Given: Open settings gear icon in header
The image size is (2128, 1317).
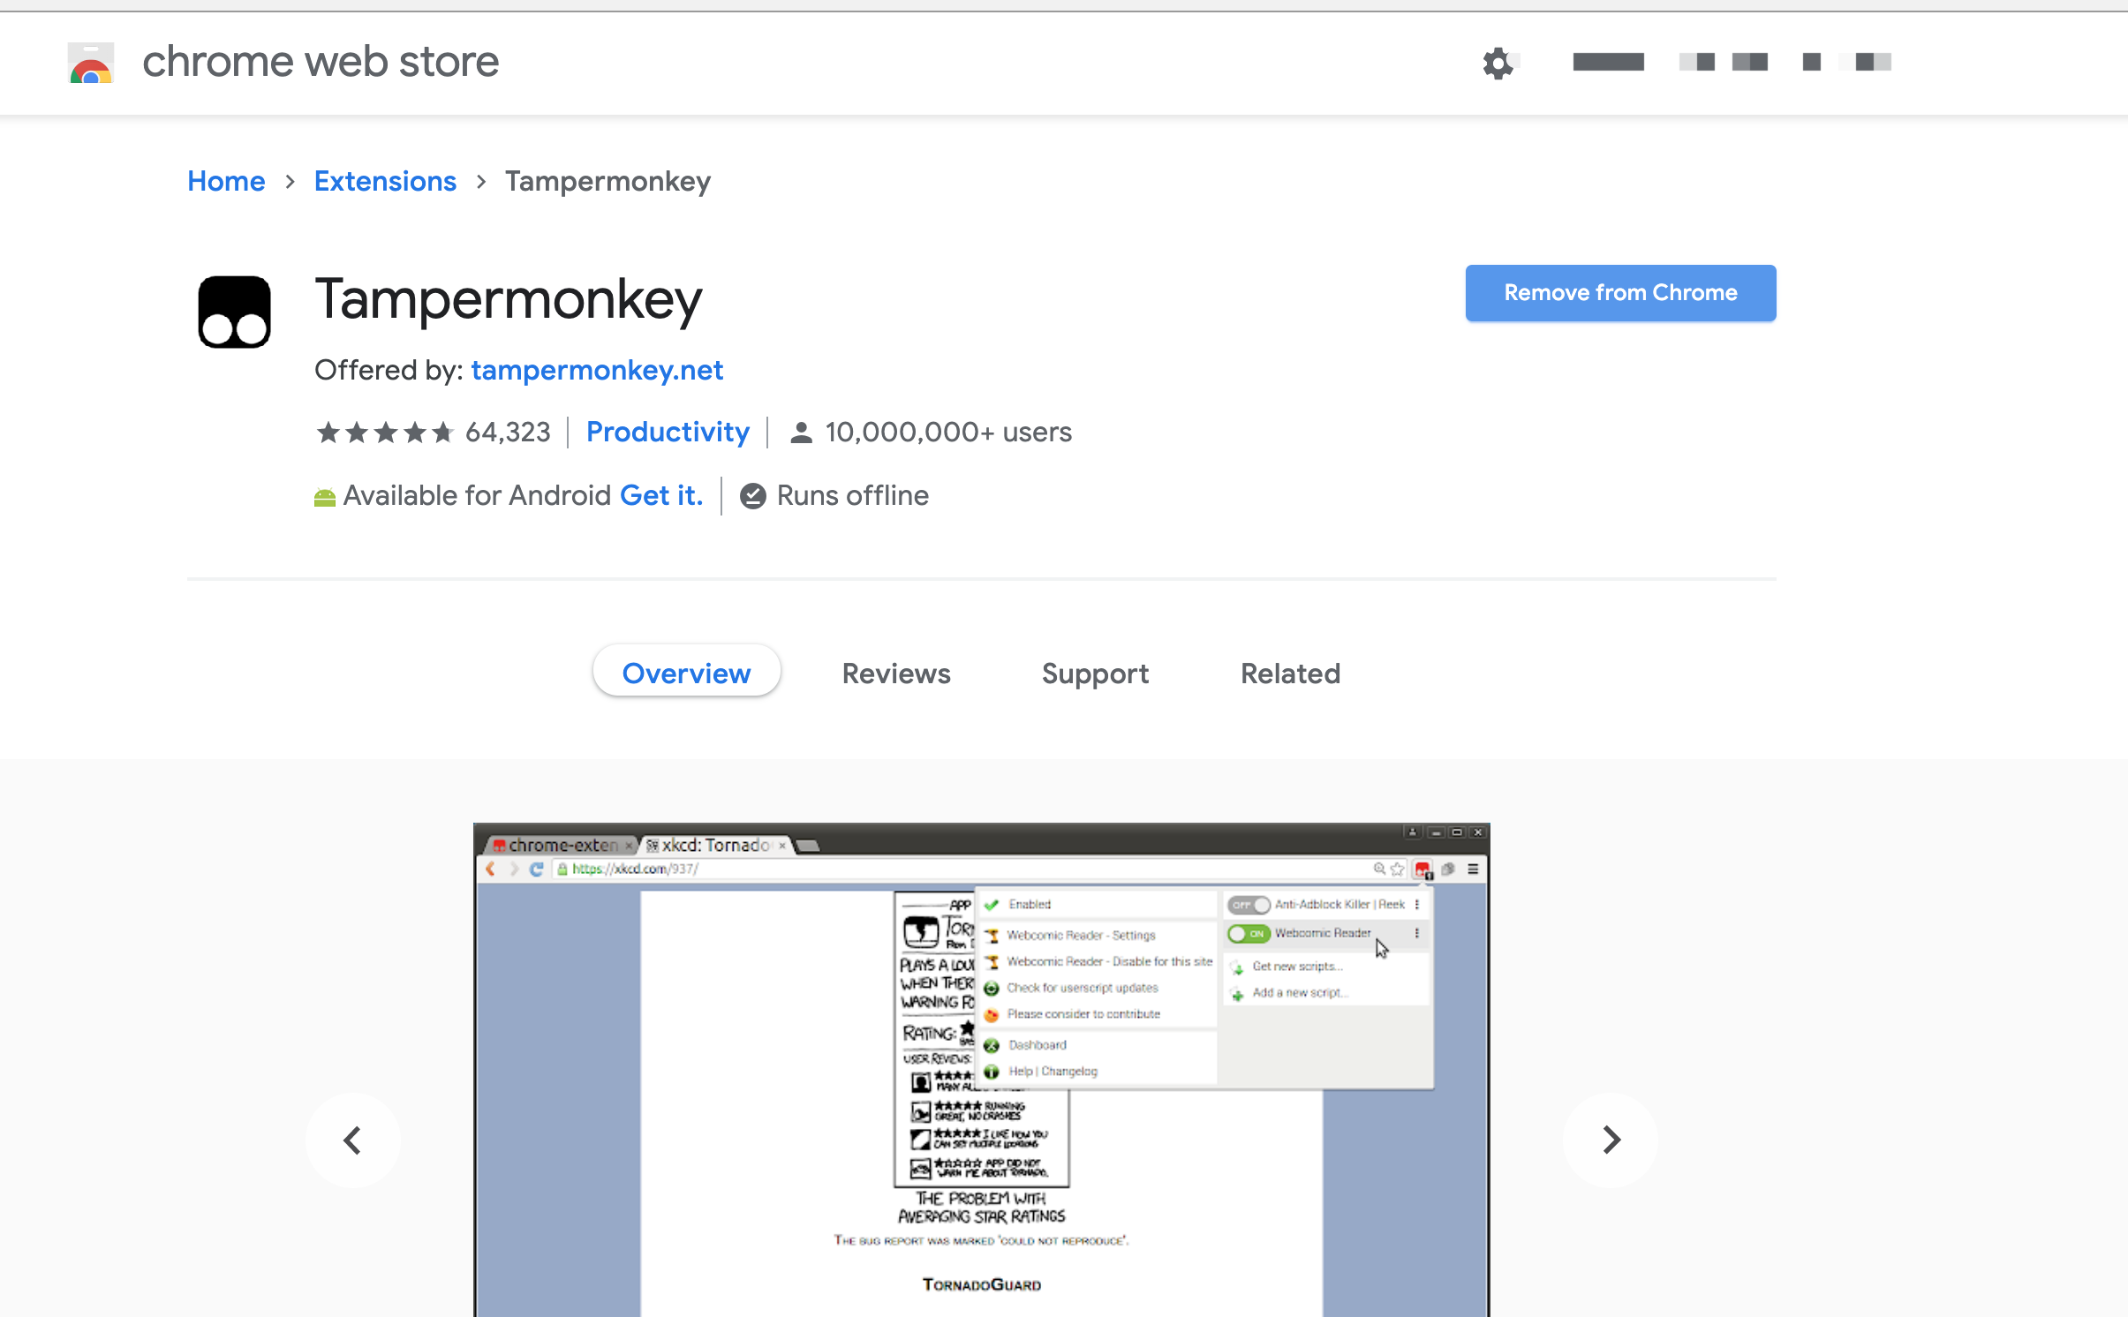Looking at the screenshot, I should click(1498, 63).
